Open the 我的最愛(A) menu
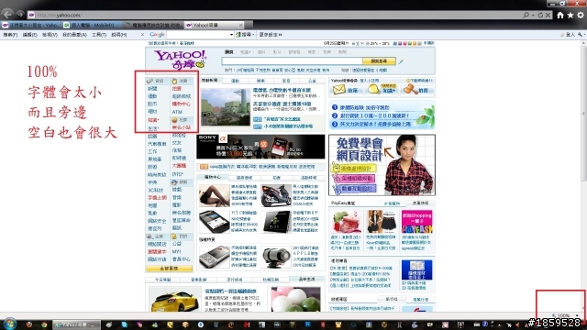Screen dimensions: 587x330 click(74, 35)
